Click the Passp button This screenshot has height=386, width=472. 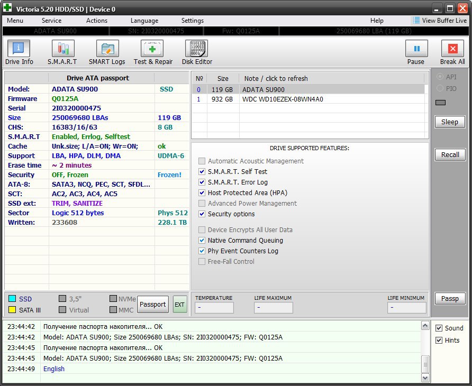[x=450, y=298]
